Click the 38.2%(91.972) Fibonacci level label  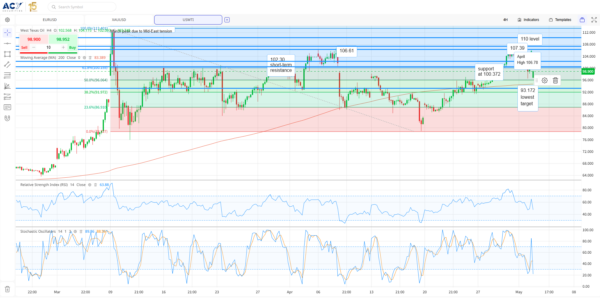[x=96, y=92]
